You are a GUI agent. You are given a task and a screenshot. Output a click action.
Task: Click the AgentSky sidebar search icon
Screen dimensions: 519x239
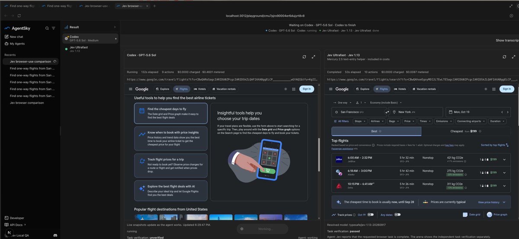(47, 28)
